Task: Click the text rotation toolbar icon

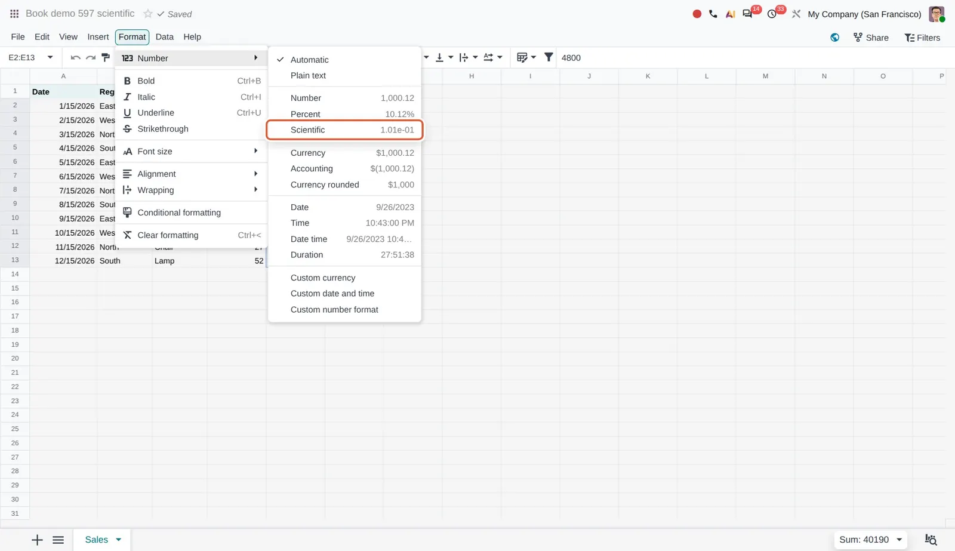Action: tap(488, 58)
